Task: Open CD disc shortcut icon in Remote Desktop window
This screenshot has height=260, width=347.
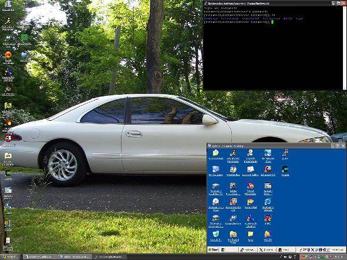Action: pos(216,202)
